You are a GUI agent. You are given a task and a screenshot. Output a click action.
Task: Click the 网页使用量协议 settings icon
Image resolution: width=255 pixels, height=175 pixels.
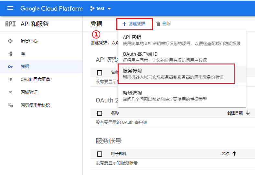tap(10, 105)
